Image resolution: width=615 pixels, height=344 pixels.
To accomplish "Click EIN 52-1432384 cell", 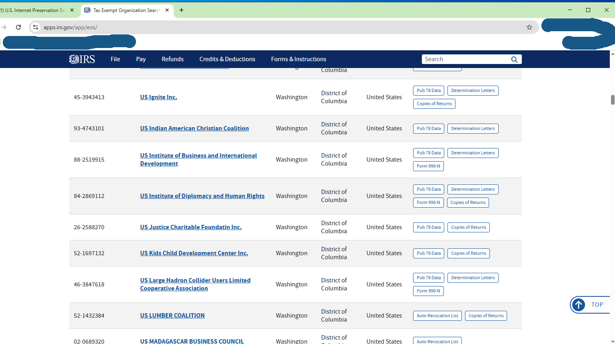I will (89, 316).
